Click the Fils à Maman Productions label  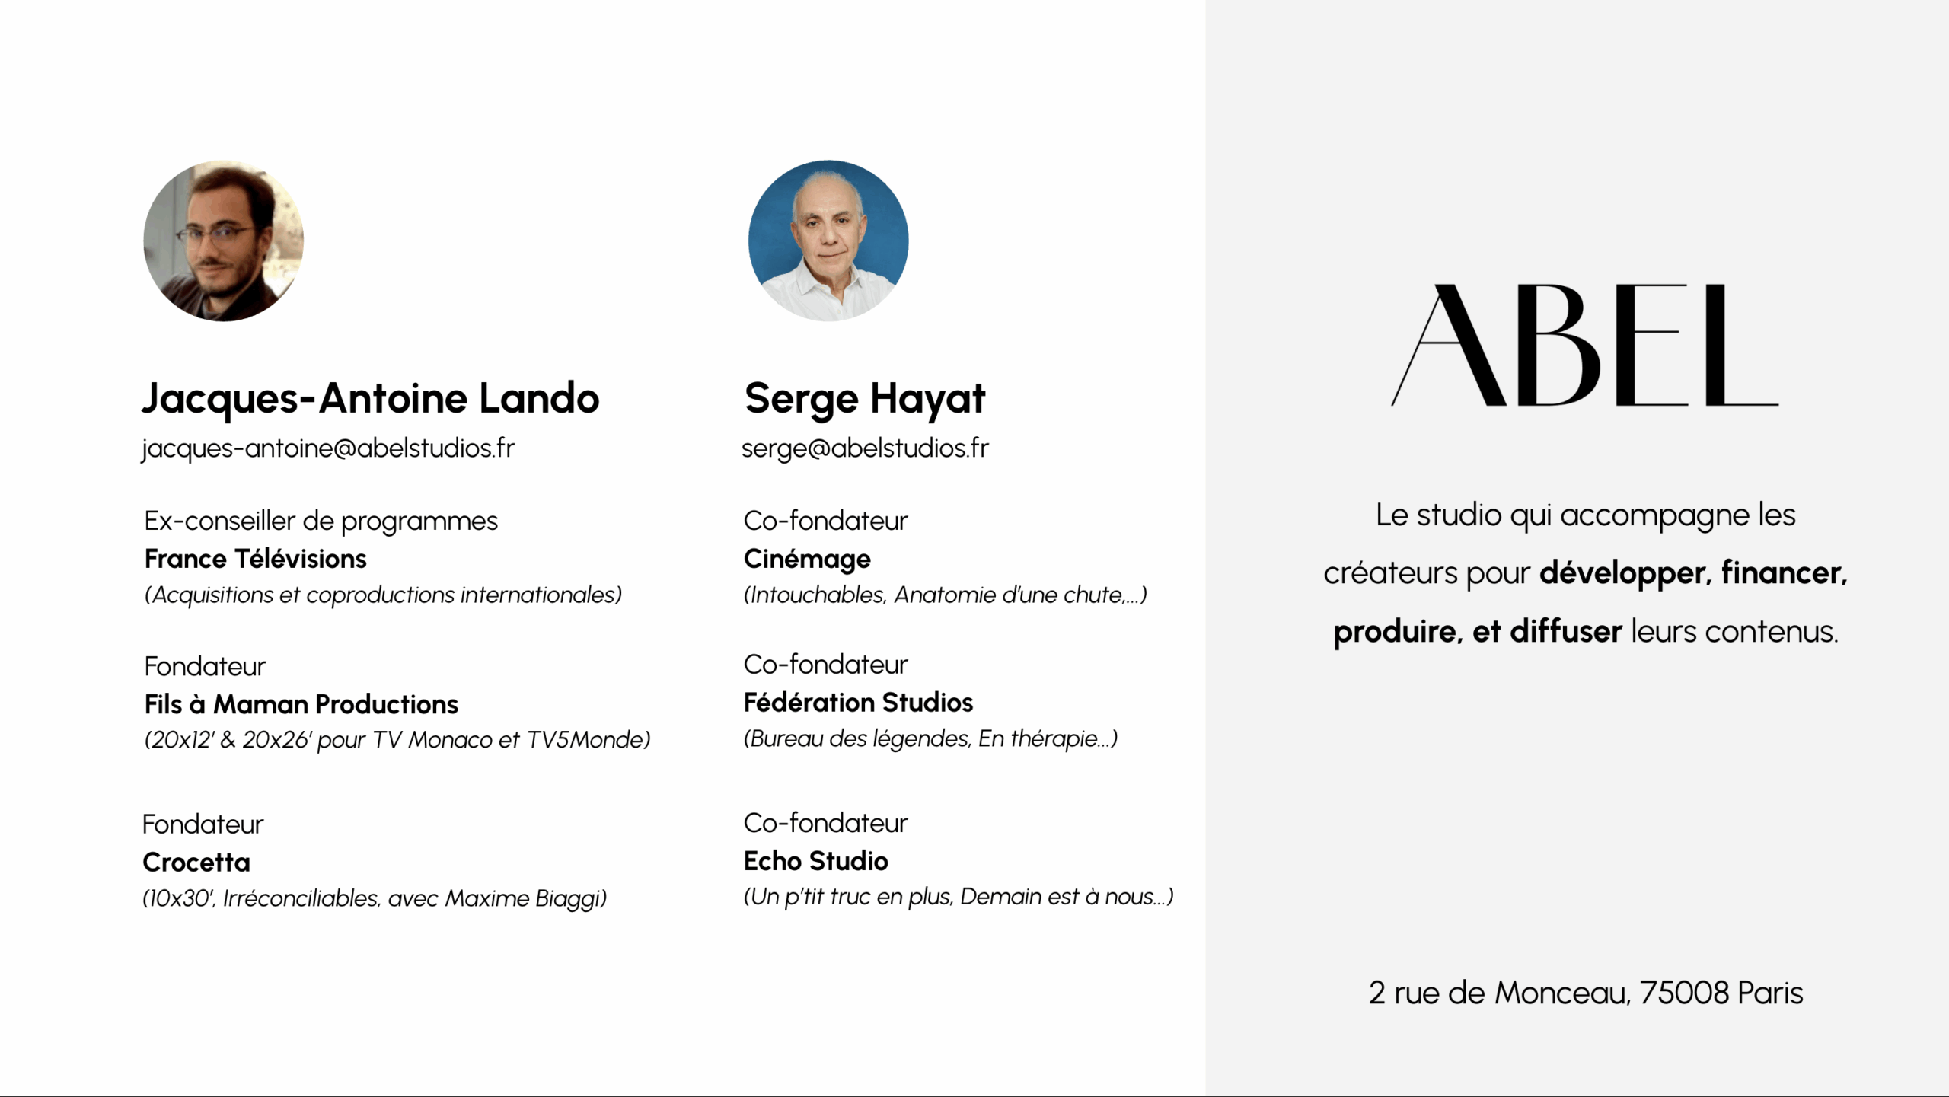point(301,704)
